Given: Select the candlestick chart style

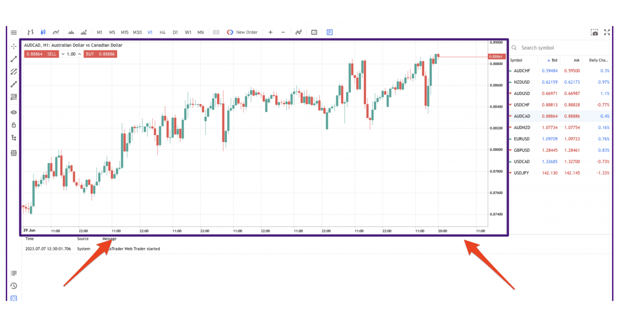Looking at the screenshot, I should pyautogui.click(x=43, y=32).
